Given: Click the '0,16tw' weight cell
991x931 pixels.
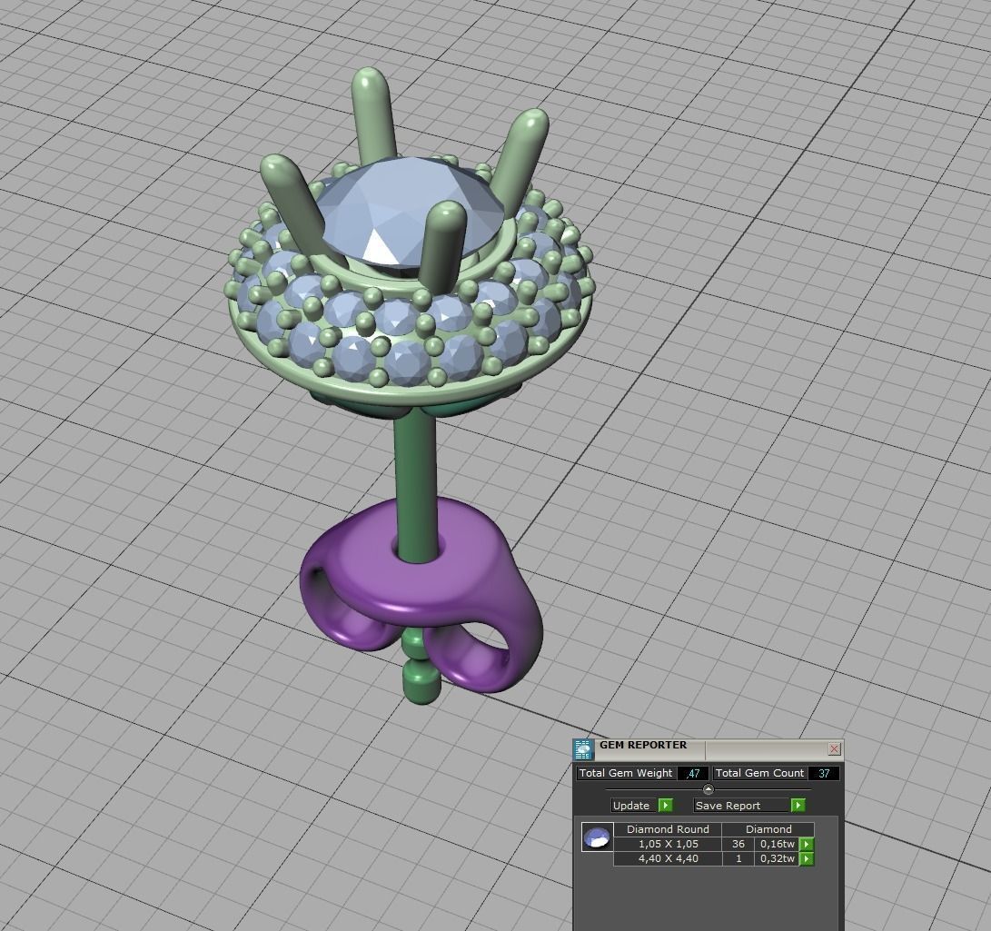Looking at the screenshot, I should (777, 845).
